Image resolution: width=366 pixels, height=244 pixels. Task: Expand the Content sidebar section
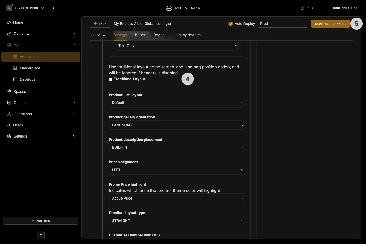click(x=74, y=103)
